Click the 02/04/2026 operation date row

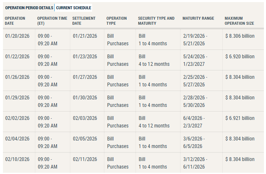17,139
